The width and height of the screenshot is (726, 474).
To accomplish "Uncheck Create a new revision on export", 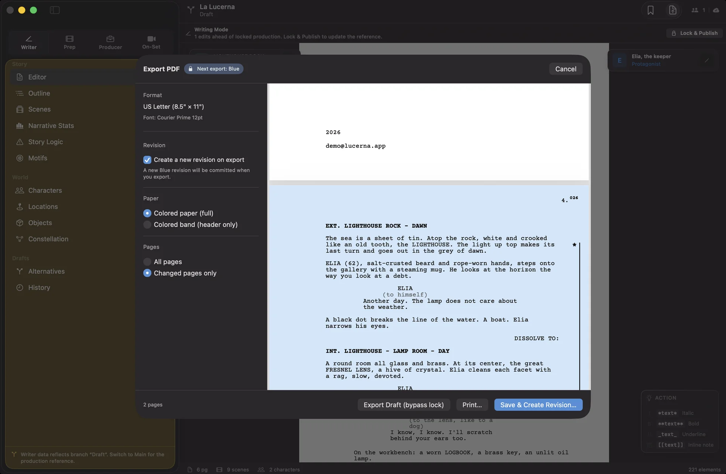I will [x=147, y=160].
